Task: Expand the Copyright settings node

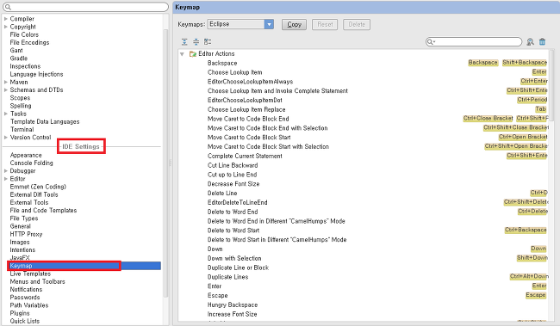Action: pyautogui.click(x=6, y=27)
